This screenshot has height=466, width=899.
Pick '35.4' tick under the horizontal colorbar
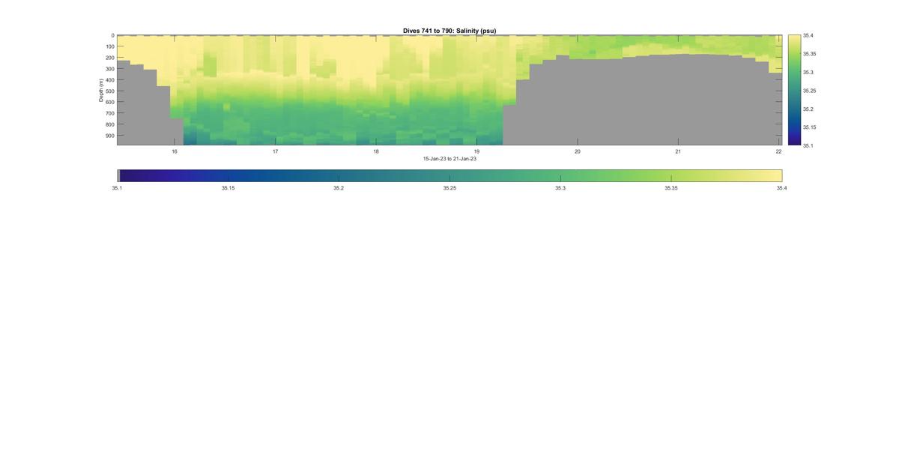pyautogui.click(x=782, y=188)
